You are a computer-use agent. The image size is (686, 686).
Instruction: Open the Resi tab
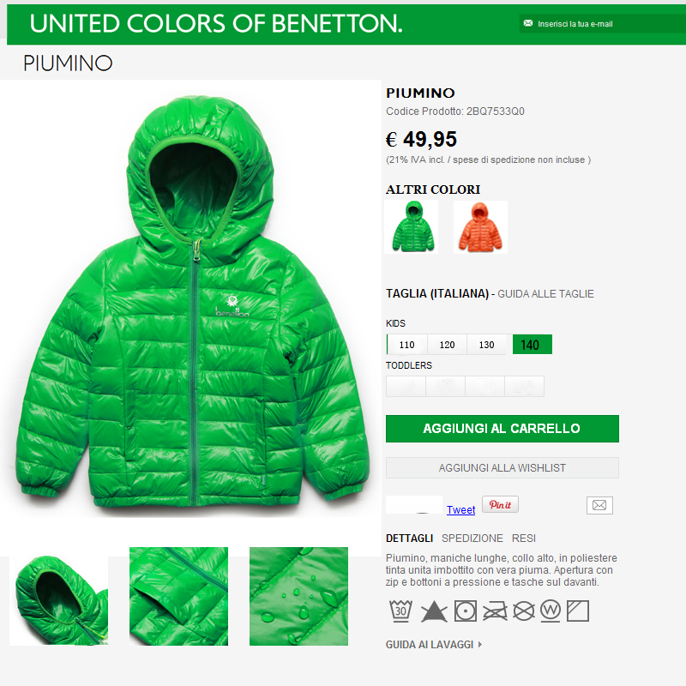click(x=524, y=539)
